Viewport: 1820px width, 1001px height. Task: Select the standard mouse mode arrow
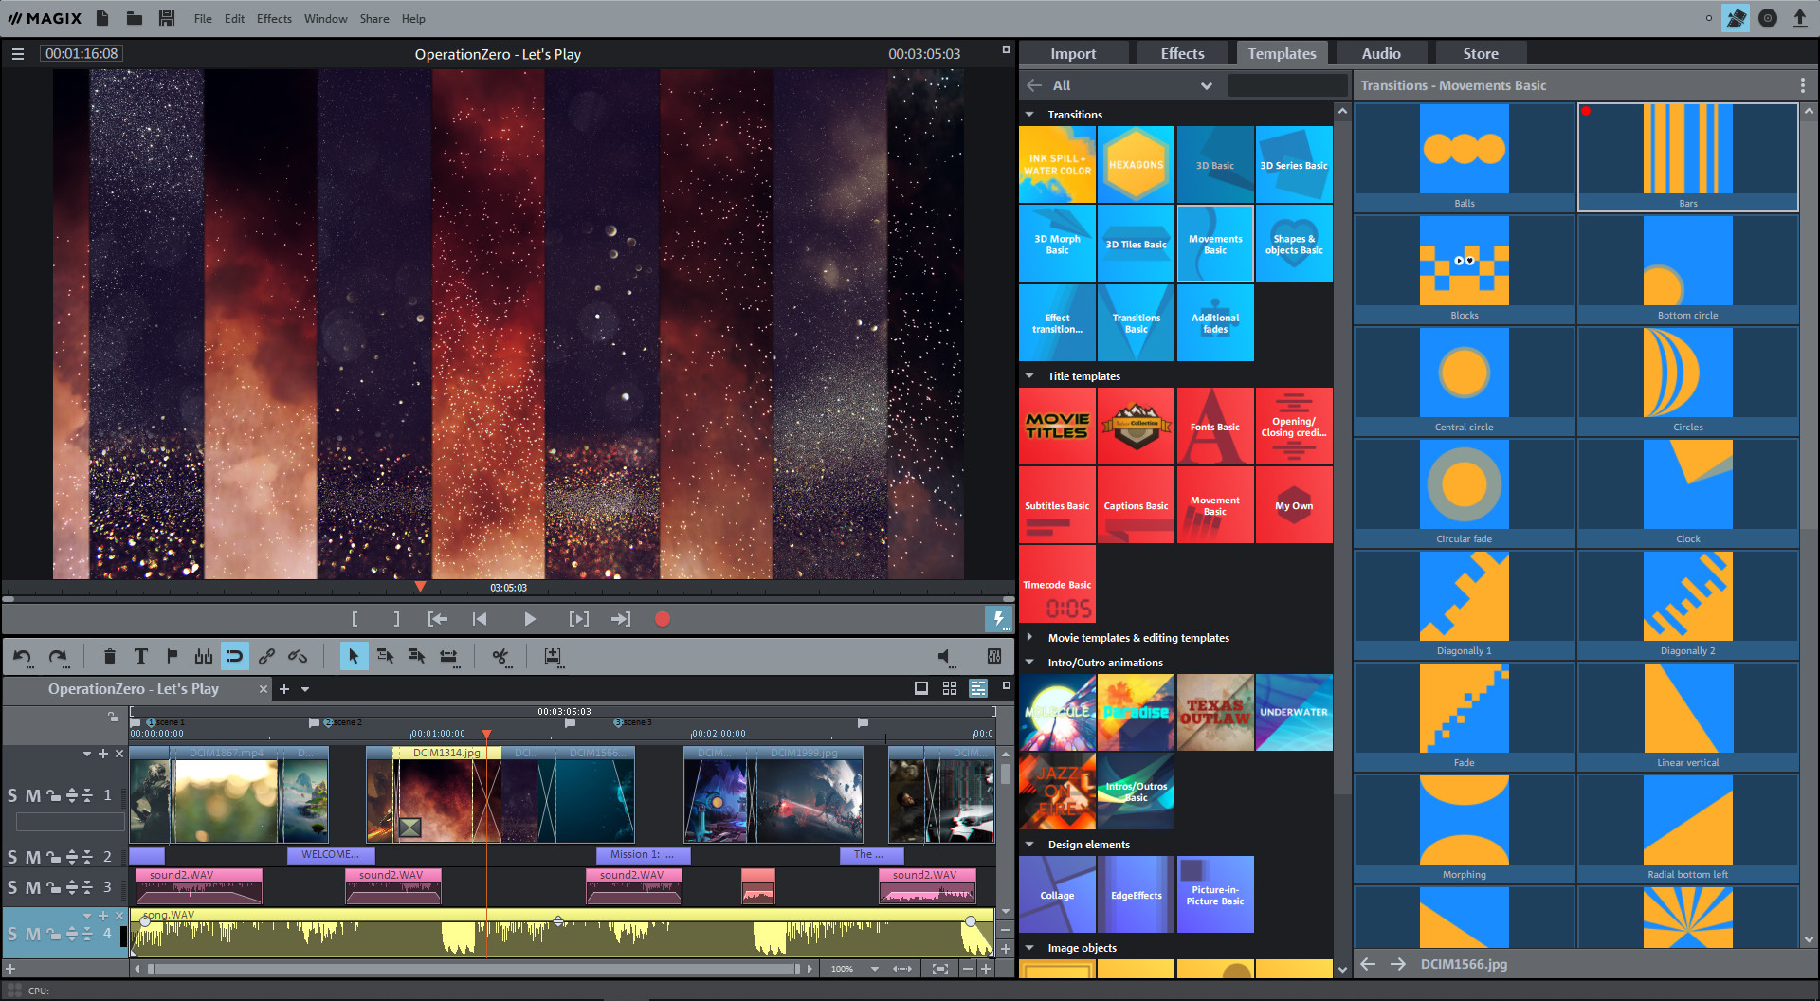point(354,656)
